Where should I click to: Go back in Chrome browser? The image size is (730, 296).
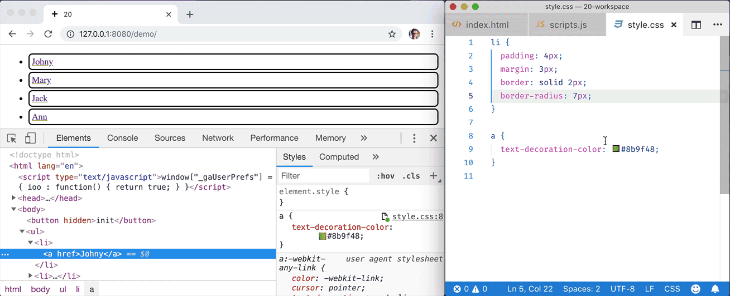(x=13, y=34)
